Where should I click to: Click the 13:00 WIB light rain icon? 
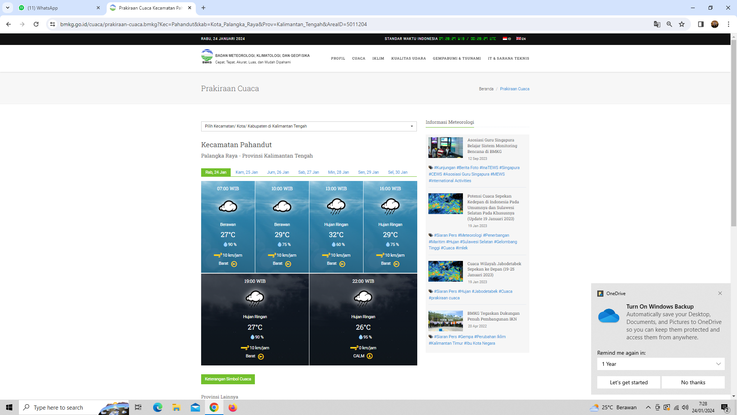pyautogui.click(x=336, y=207)
